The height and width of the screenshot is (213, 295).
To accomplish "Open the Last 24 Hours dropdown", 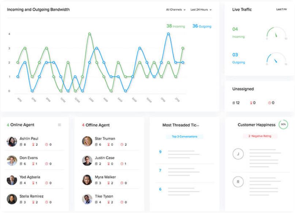I will coord(201,9).
